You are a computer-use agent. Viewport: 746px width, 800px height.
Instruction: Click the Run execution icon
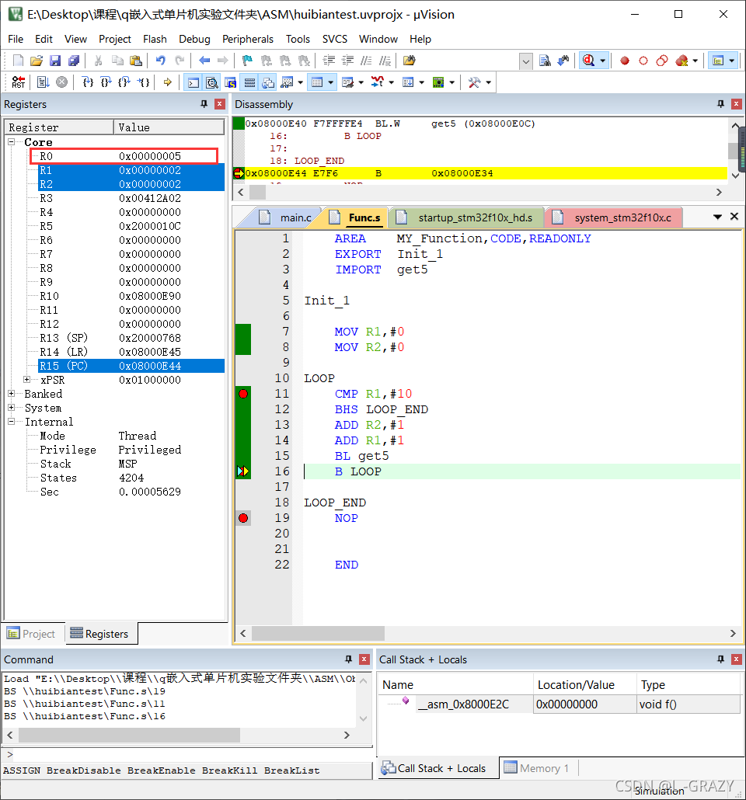(44, 82)
